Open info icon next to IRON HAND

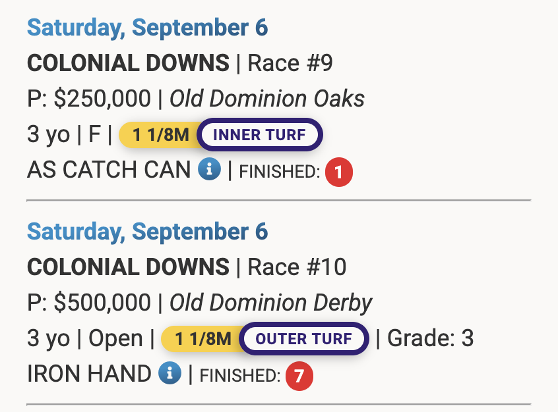click(x=170, y=374)
